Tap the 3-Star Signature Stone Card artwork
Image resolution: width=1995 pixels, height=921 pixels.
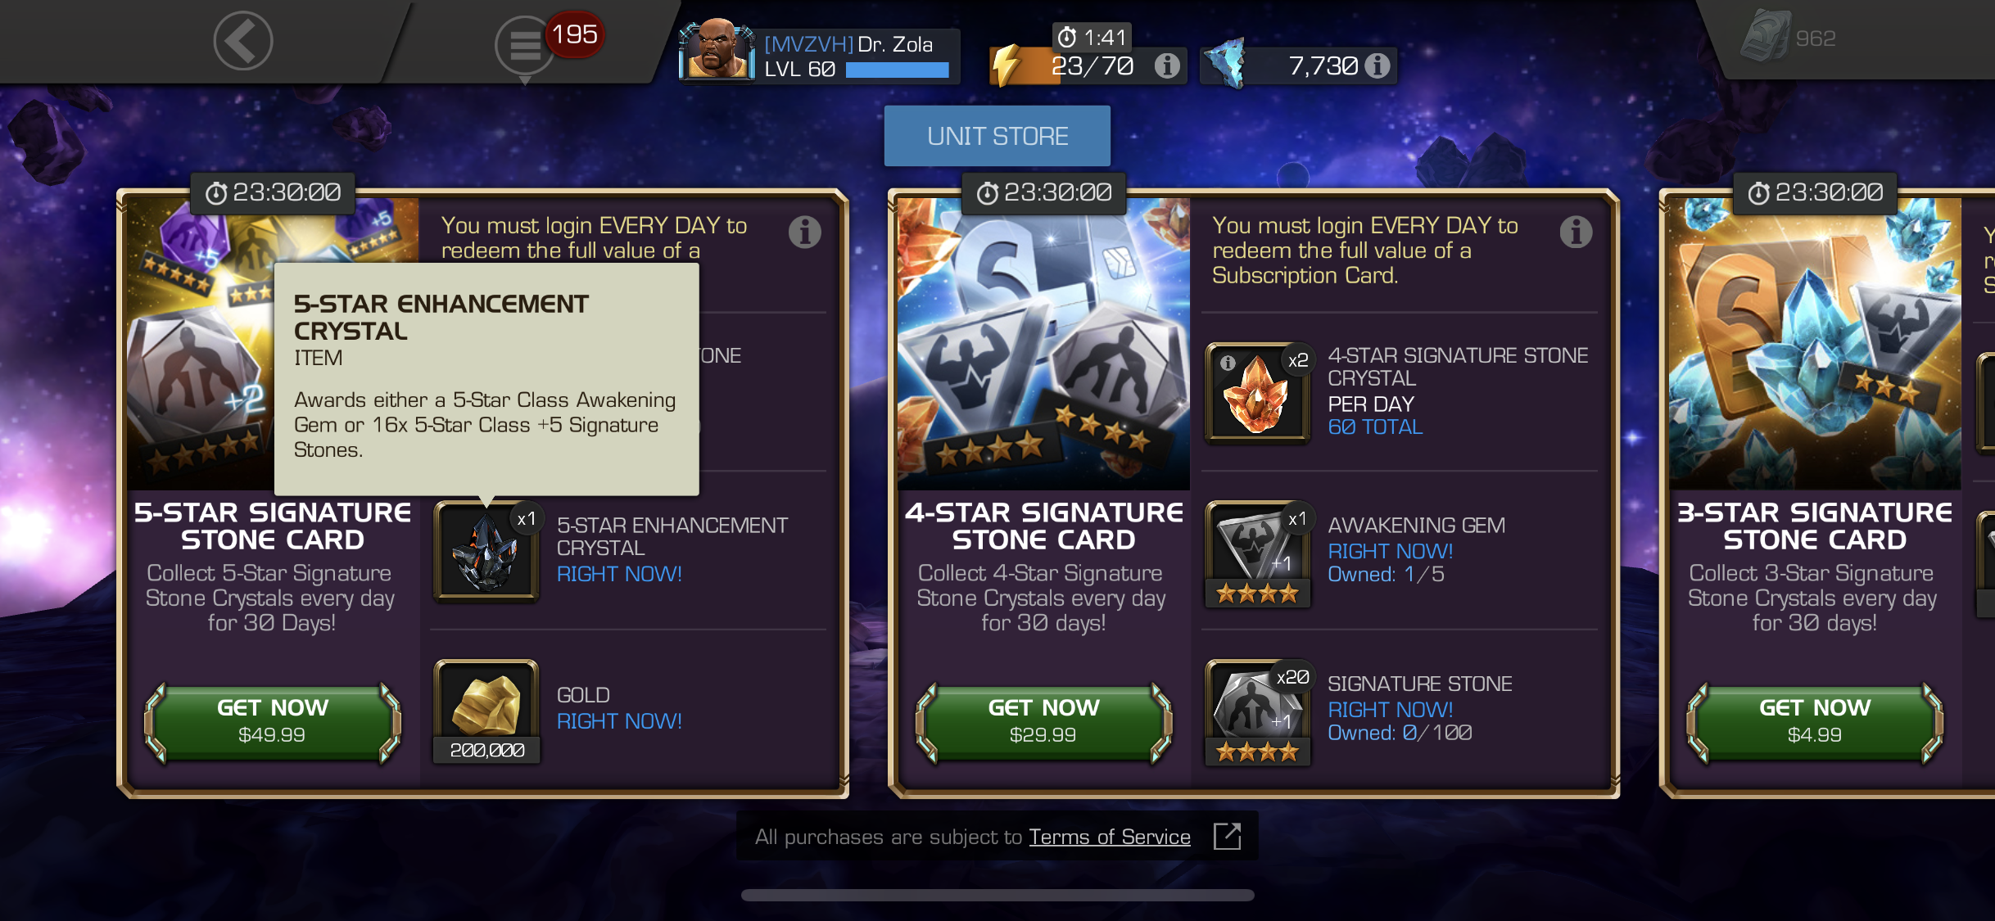[x=1815, y=344]
